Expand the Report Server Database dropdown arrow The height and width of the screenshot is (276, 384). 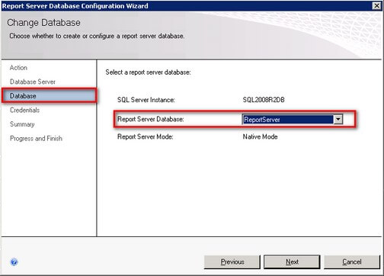[338, 120]
